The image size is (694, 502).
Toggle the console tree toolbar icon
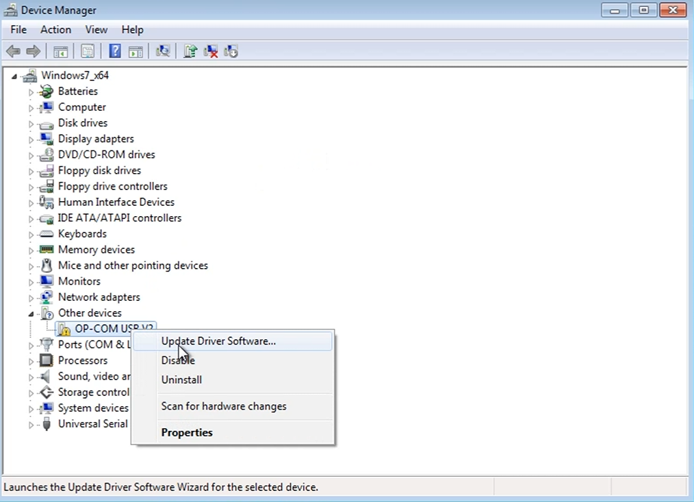click(x=61, y=51)
